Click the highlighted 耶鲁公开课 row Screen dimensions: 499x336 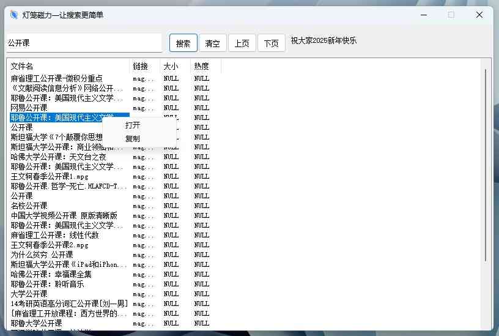coord(69,118)
